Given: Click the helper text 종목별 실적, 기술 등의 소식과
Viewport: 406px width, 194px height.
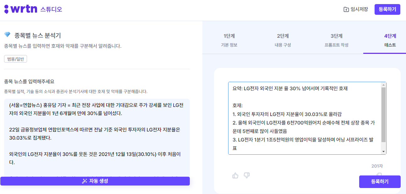Looking at the screenshot, I should [x=76, y=92].
